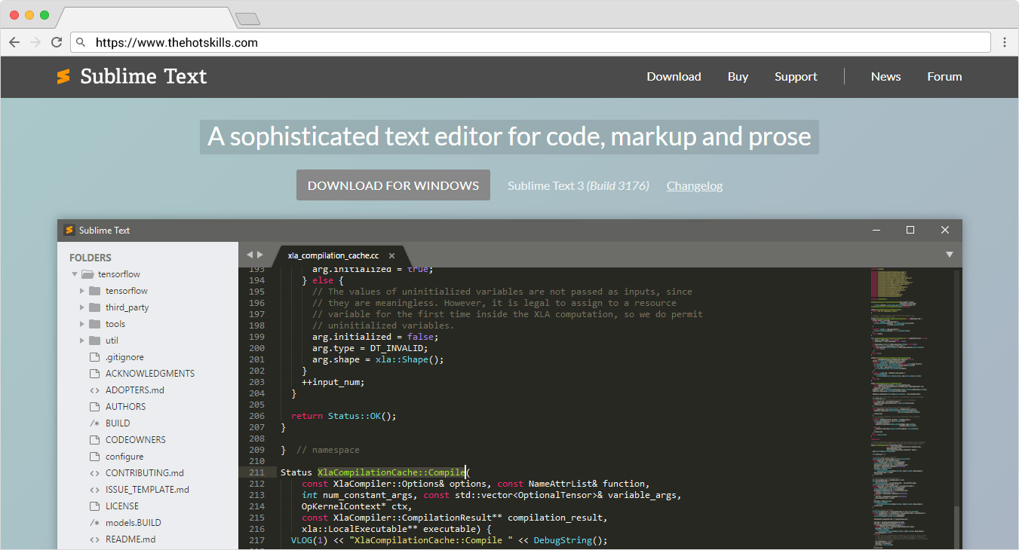Open configure file in sidebar
The width and height of the screenshot is (1019, 550).
(124, 457)
